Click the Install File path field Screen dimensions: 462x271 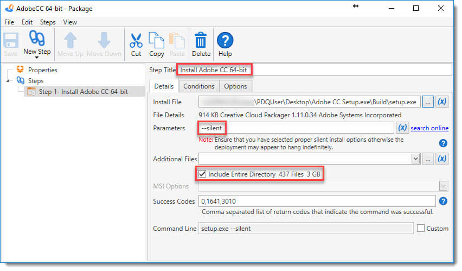point(310,102)
